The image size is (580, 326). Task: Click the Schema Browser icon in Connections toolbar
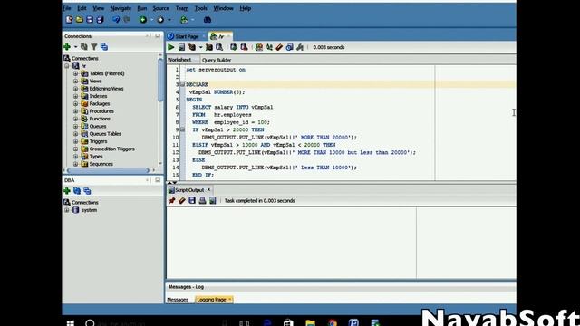(104, 46)
